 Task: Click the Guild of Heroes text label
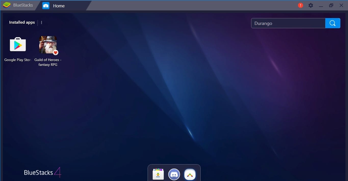point(48,62)
